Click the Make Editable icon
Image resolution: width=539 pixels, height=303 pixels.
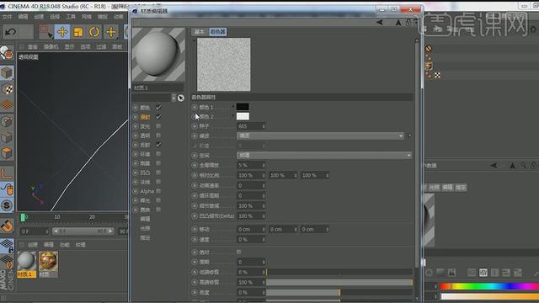(x=7, y=53)
